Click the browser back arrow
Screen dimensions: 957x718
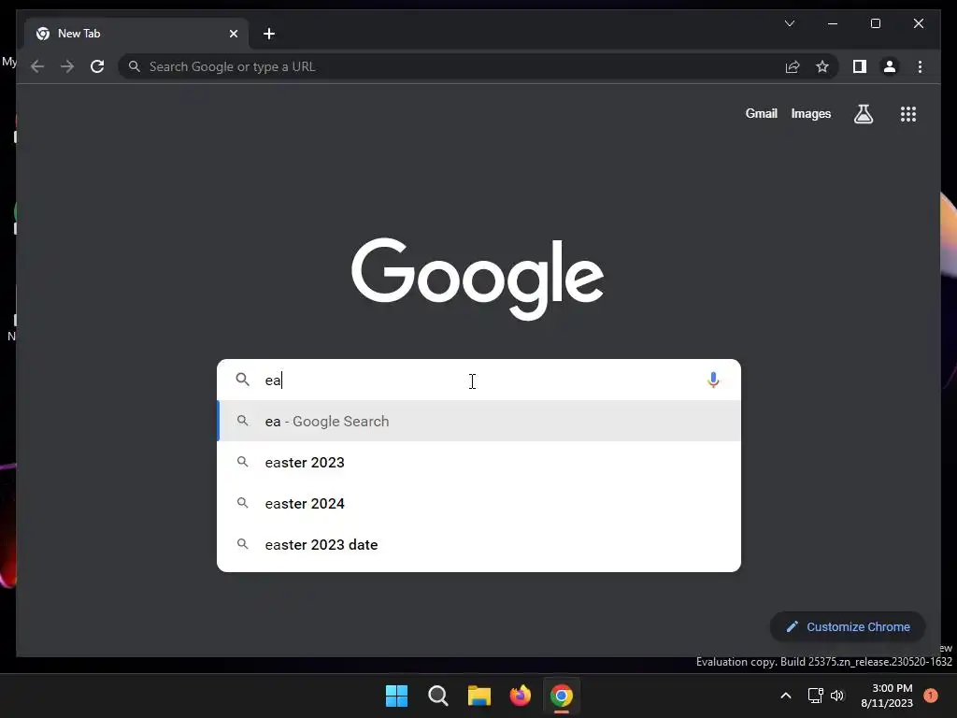[37, 66]
